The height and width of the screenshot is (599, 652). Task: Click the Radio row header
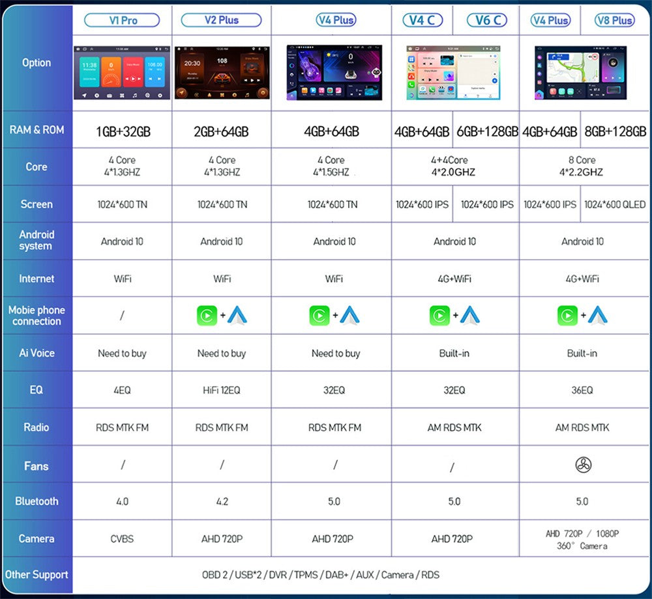pos(37,427)
